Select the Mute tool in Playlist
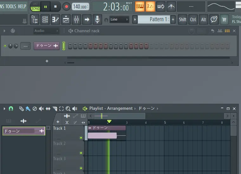 click(x=41, y=109)
